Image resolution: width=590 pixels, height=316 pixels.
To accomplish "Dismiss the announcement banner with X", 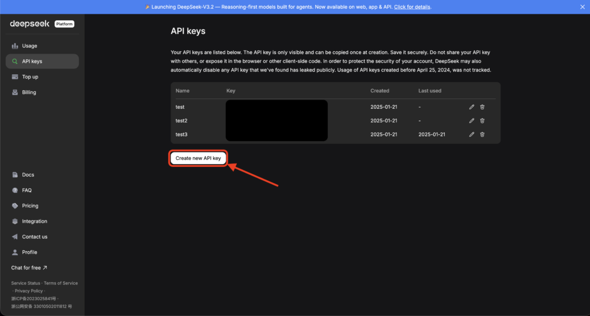I will click(x=582, y=7).
